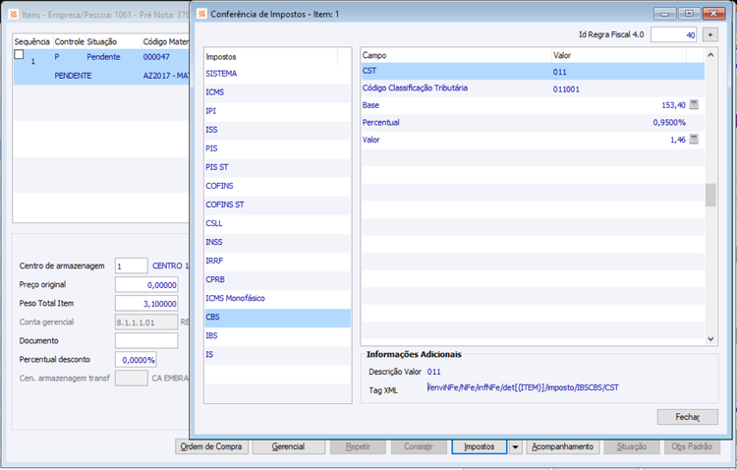Click the Campo grid scrollbar thumb
The image size is (737, 470).
(710, 195)
